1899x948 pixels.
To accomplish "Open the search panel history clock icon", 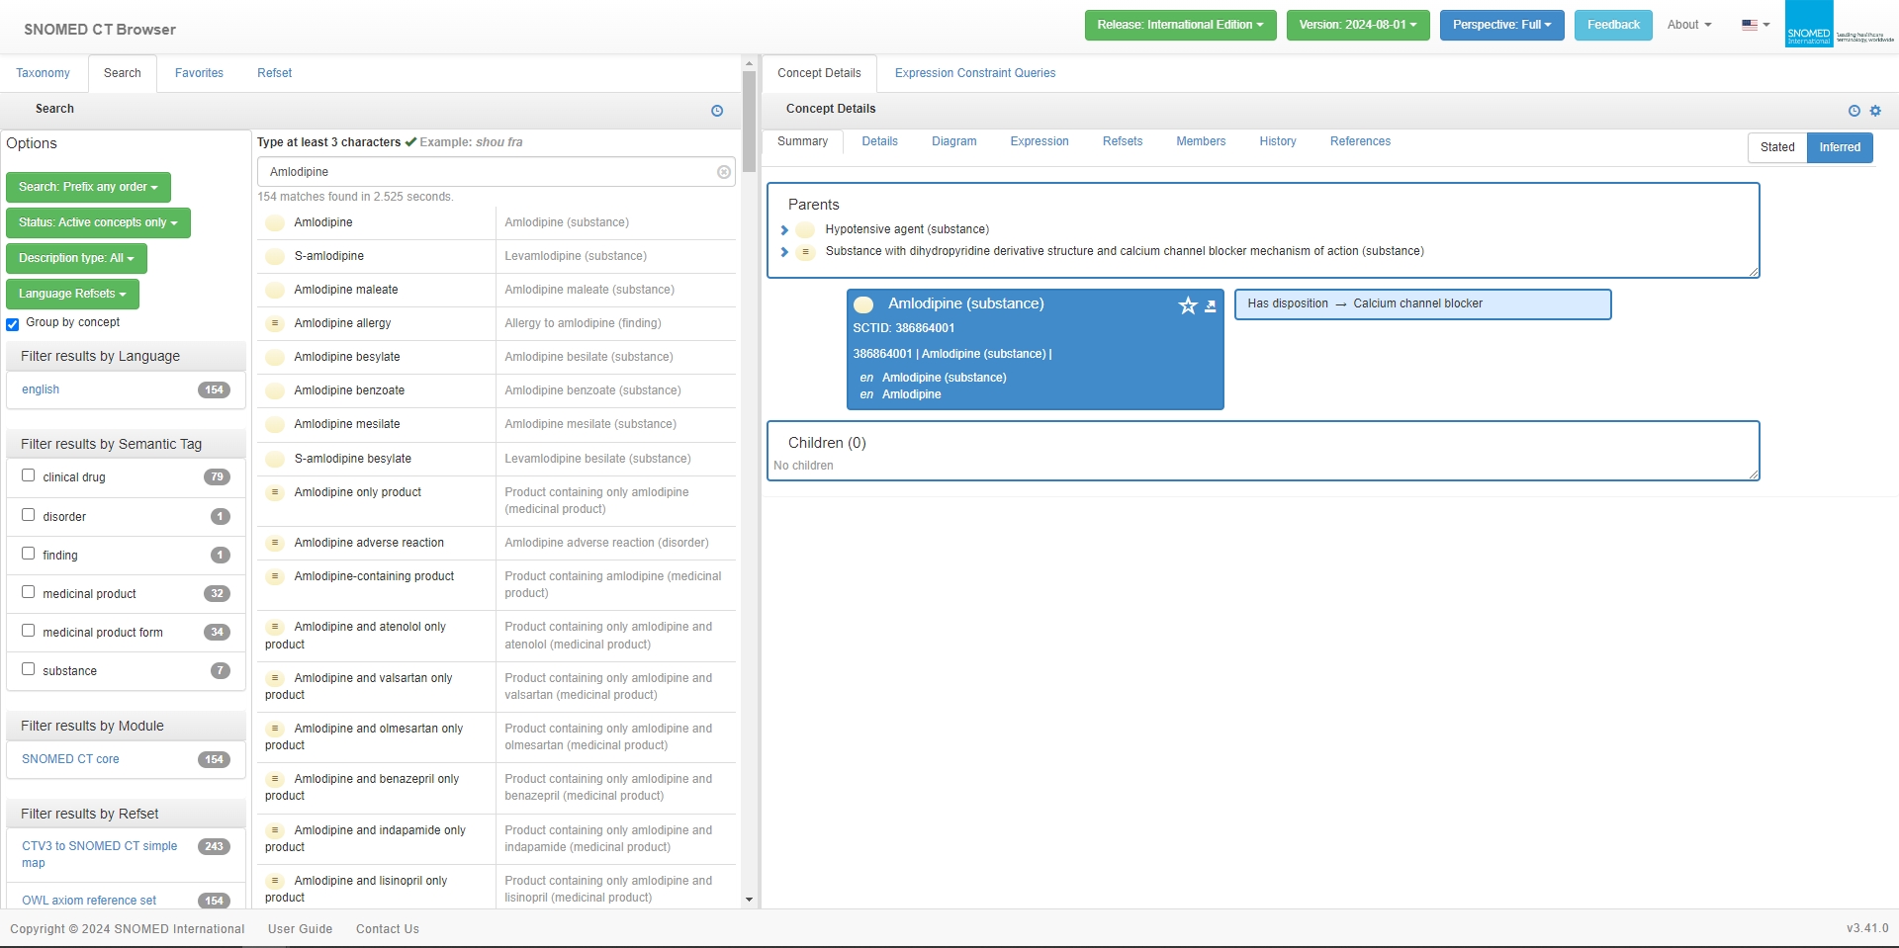I will [x=717, y=111].
